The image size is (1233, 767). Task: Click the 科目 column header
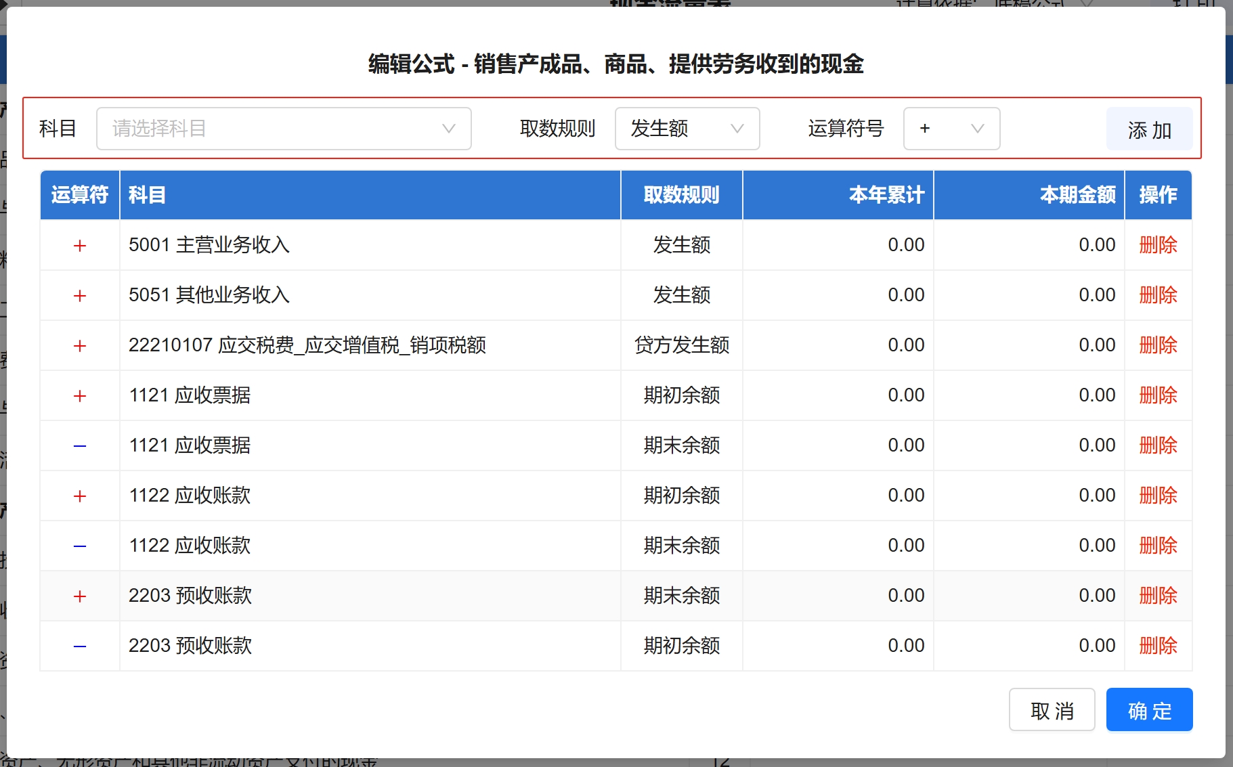147,195
